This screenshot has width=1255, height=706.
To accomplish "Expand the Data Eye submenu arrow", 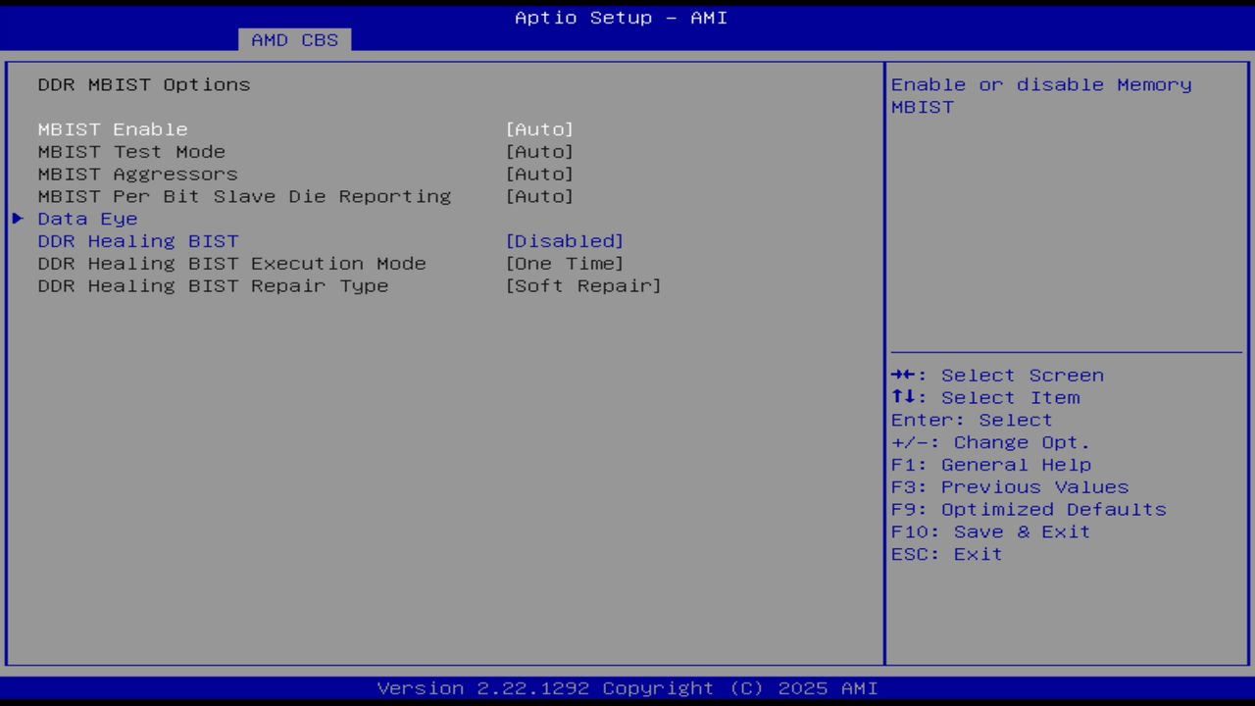I will point(18,219).
